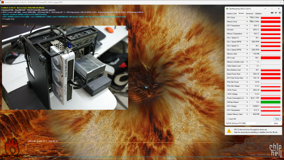The height and width of the screenshot is (160, 284).
Task: Click the CPU Temperature history graph
Action: coord(271,110)
